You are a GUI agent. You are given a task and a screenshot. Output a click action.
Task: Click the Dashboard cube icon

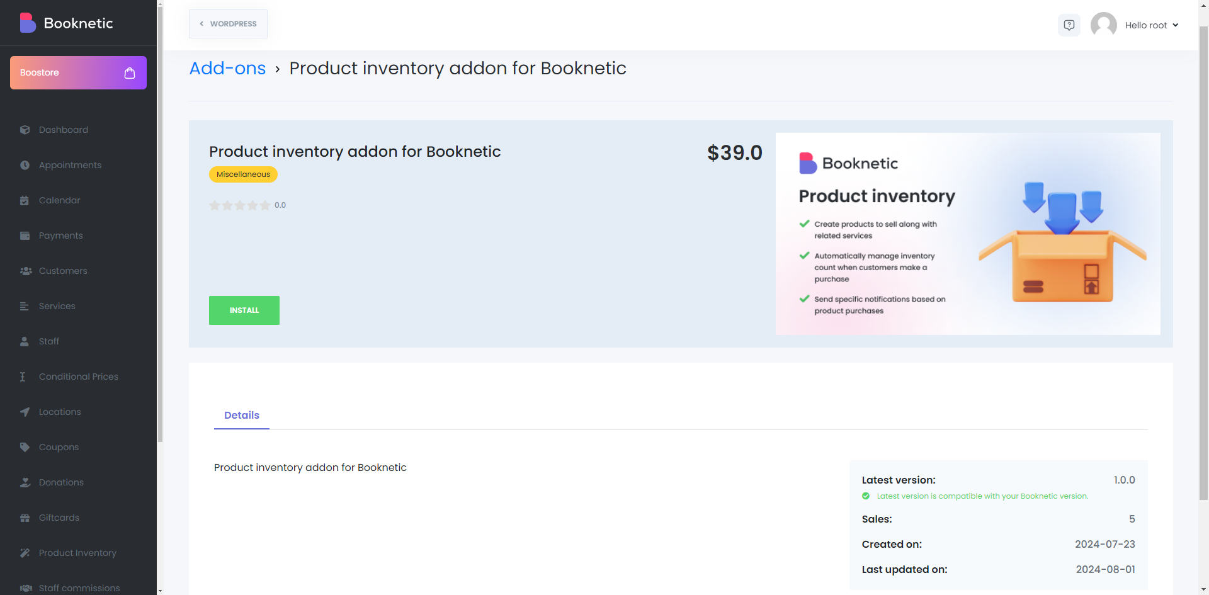25,130
